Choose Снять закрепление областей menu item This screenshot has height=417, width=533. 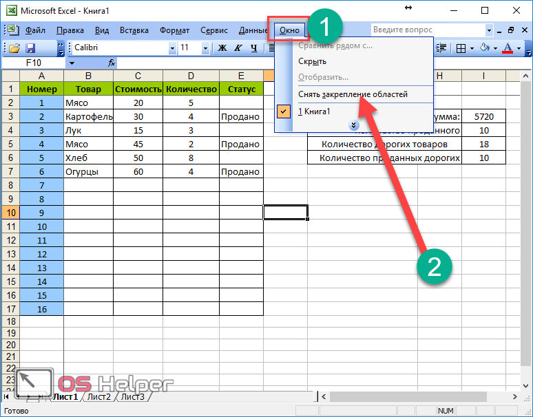tap(354, 94)
